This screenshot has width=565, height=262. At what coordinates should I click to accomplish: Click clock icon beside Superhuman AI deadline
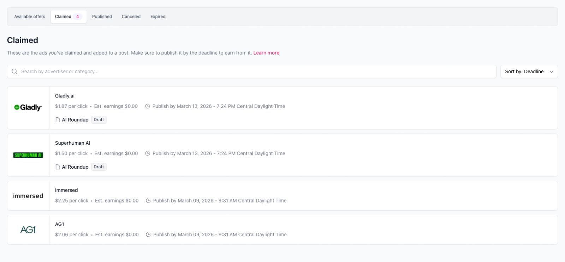148,154
